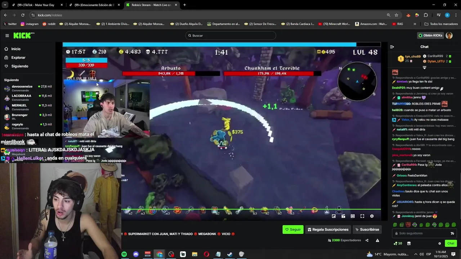Open Brunenger channel in sidebar
The image size is (461, 259).
click(28, 117)
